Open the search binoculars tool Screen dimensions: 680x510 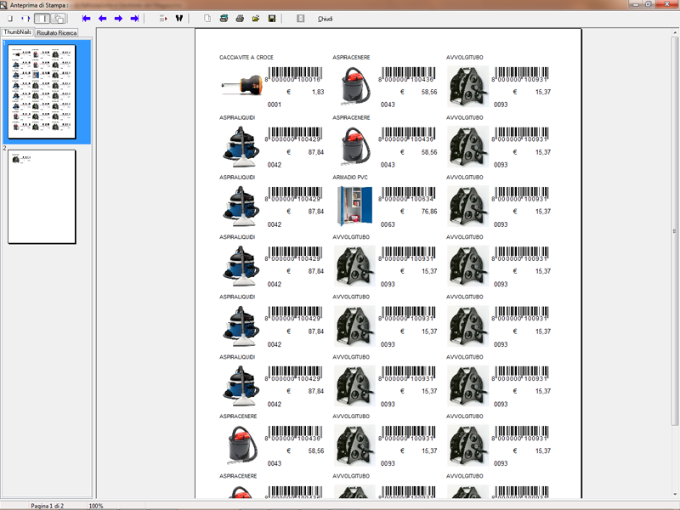[179, 18]
